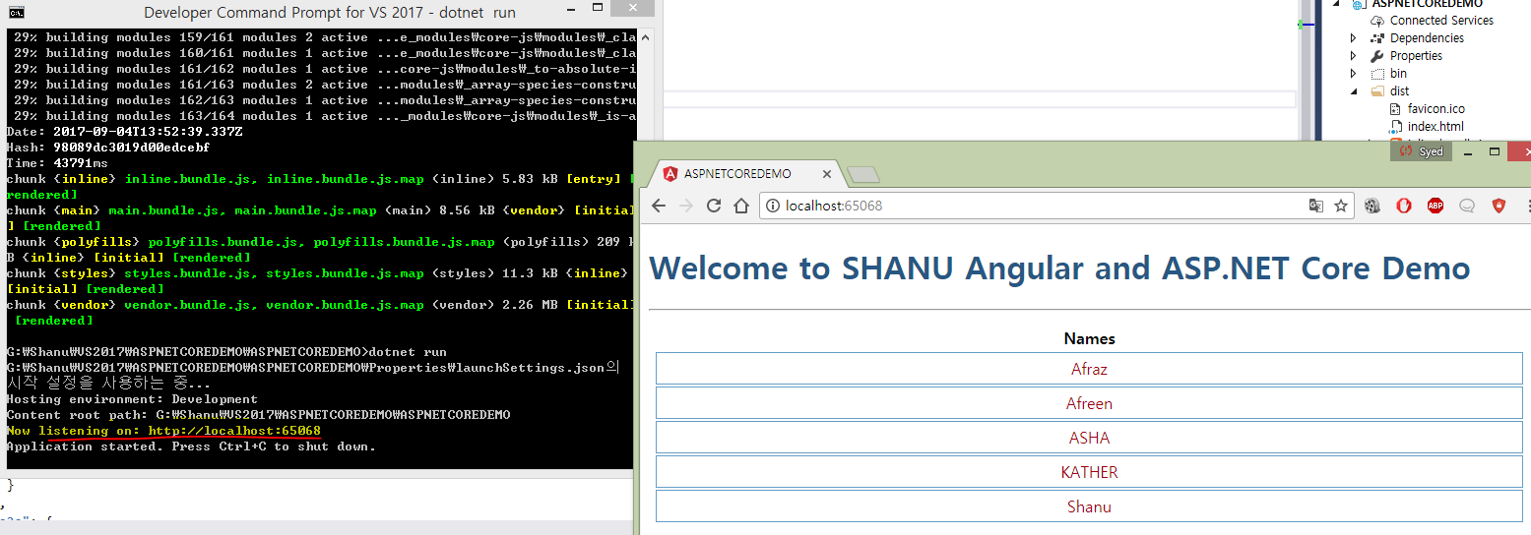Click the KATHER name row
Viewport: 1531px width, 535px height.
tap(1089, 472)
